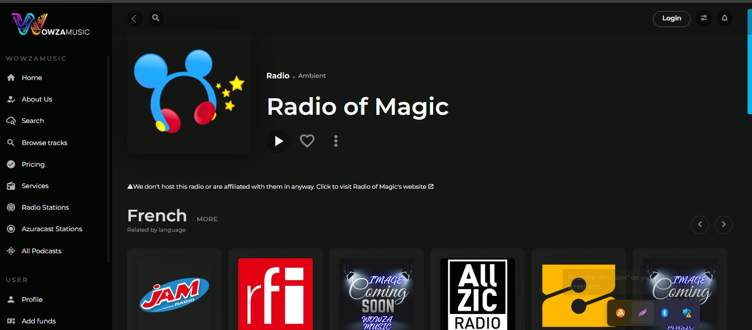This screenshot has width=752, height=330.
Task: Open the notifications bell
Action: coord(724,18)
